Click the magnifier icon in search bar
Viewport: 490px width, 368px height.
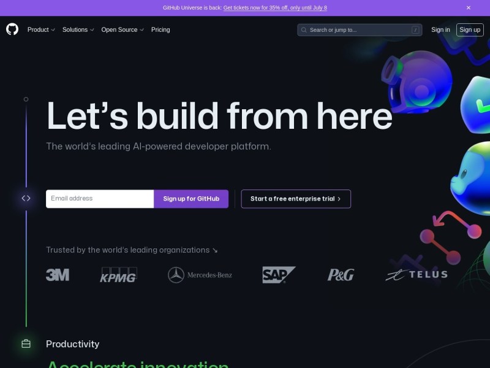pos(304,30)
